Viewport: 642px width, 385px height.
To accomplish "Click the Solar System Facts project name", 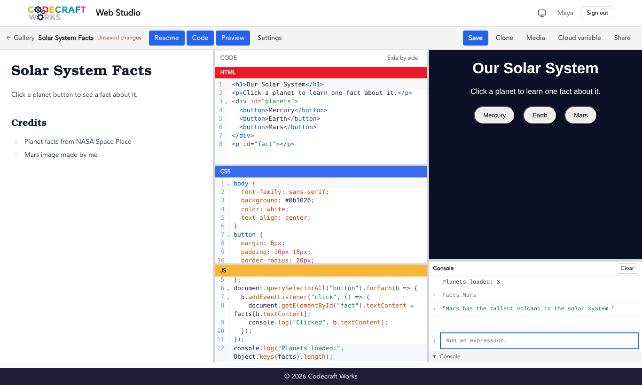I will tap(66, 38).
